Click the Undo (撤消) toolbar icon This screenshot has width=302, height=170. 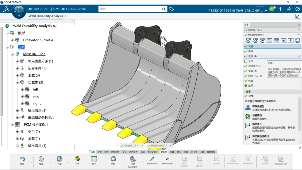[x=22, y=159]
